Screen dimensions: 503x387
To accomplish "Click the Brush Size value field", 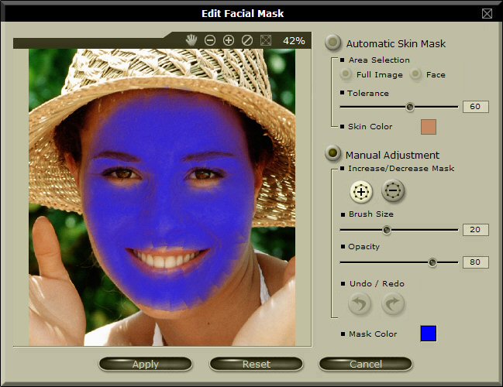I will [x=475, y=230].
